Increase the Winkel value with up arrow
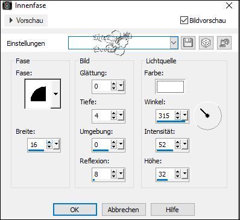Image resolution: width=240 pixels, height=220 pixels. (x=178, y=113)
